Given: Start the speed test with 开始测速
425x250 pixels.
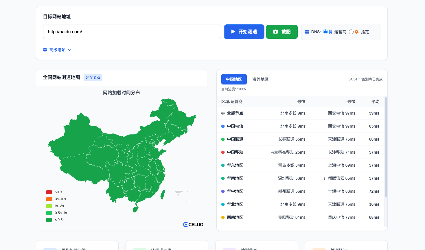Looking at the screenshot, I should 244,32.
